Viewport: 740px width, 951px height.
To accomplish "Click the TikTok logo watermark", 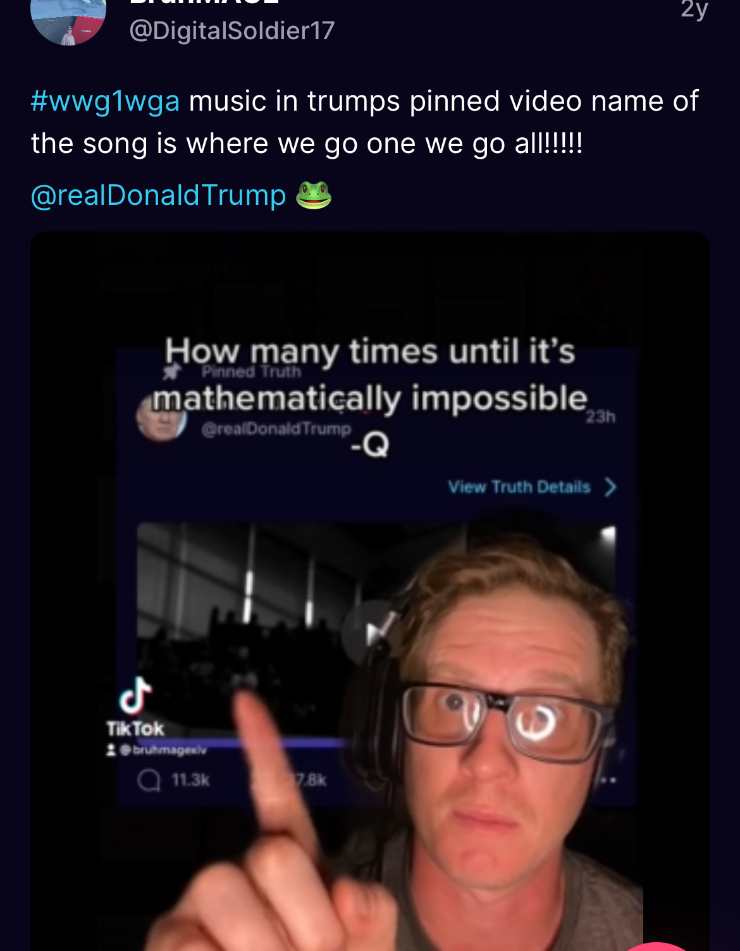I will click(135, 707).
